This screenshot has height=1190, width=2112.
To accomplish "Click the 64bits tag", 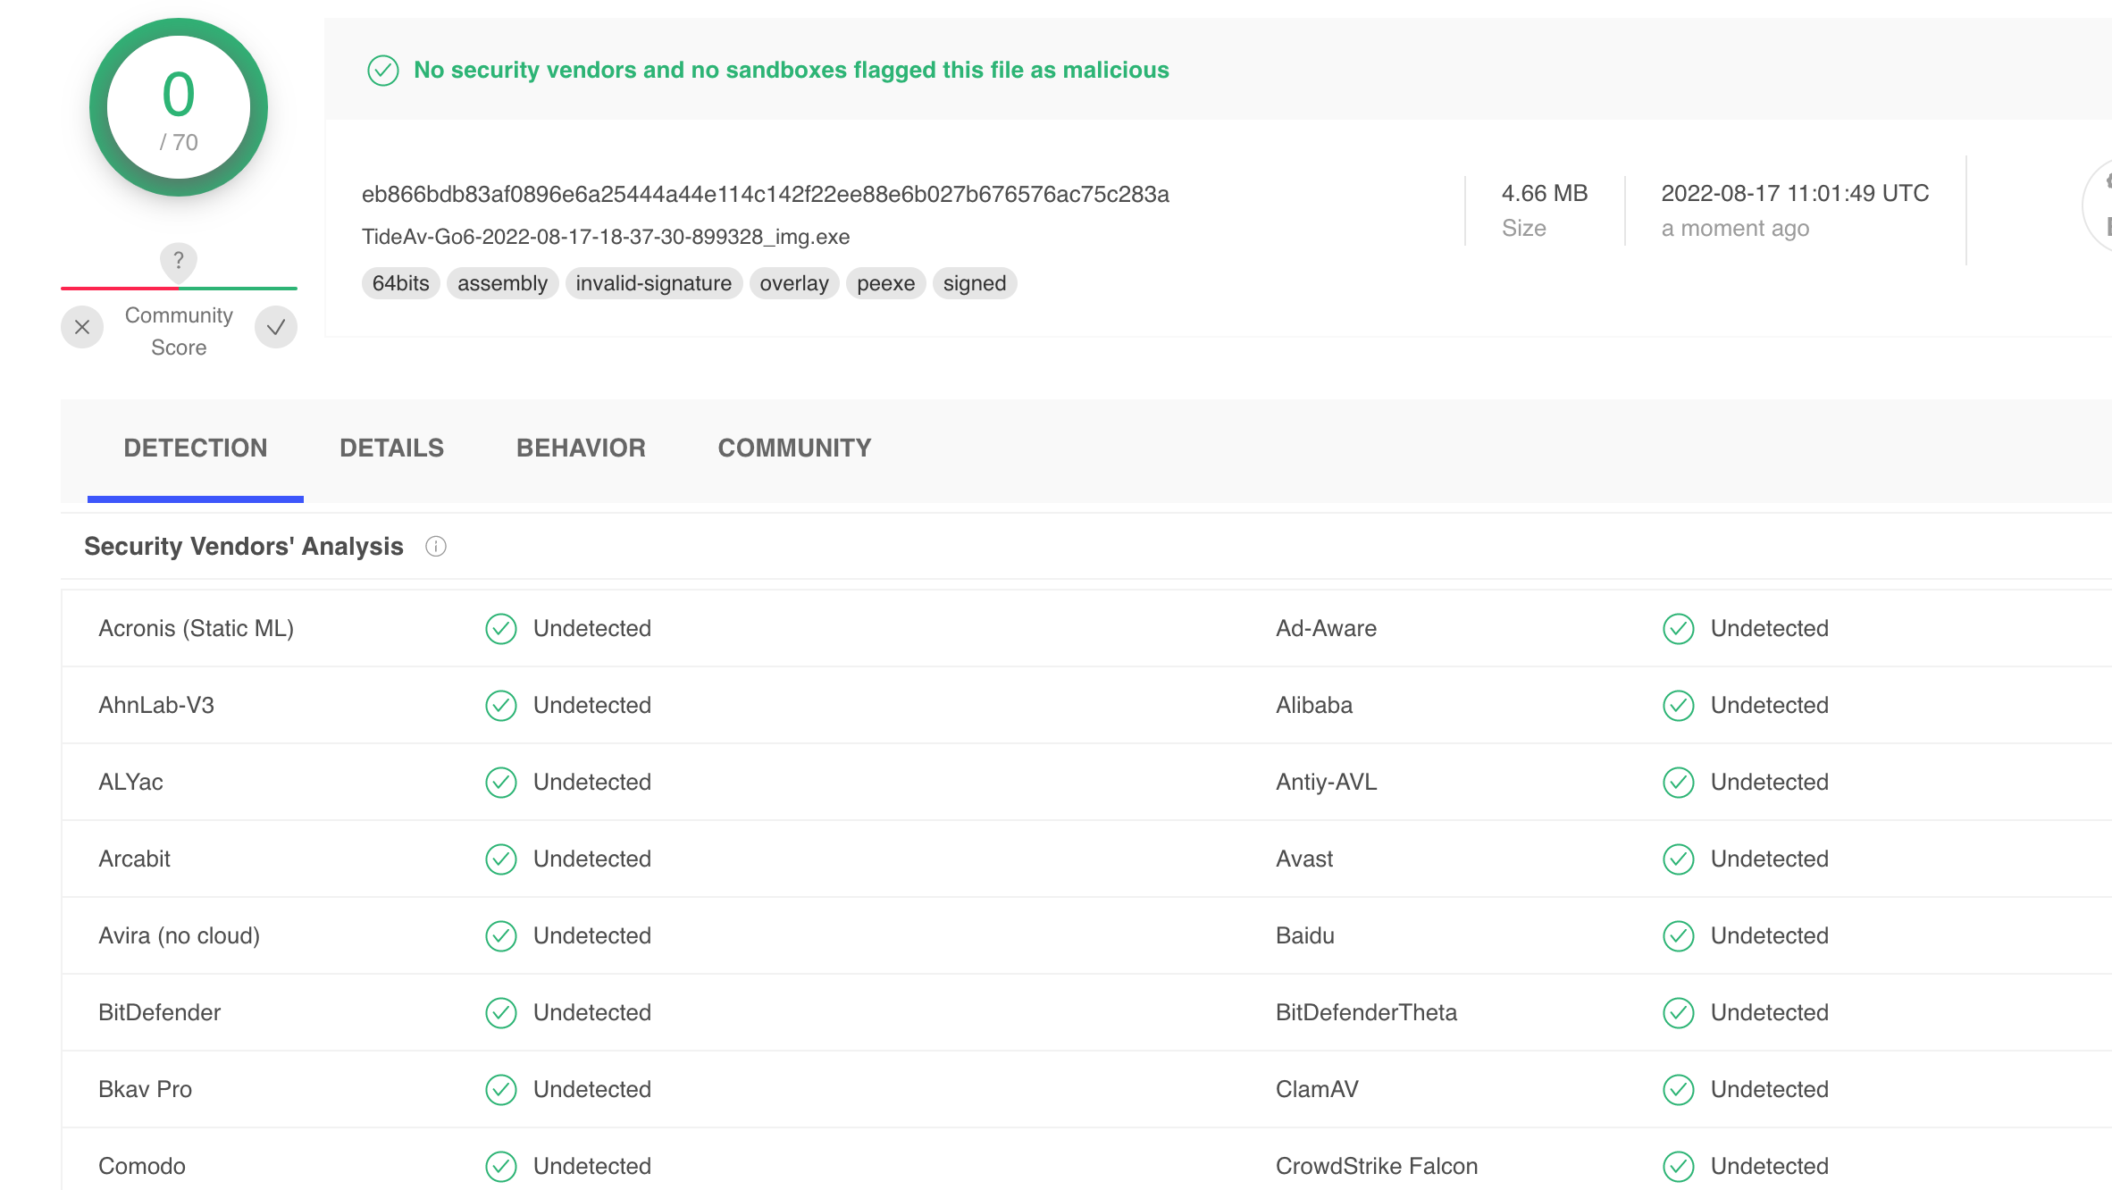I will point(400,283).
